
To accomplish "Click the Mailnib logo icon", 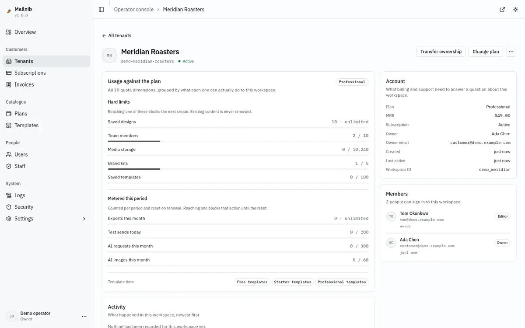I will point(9,12).
